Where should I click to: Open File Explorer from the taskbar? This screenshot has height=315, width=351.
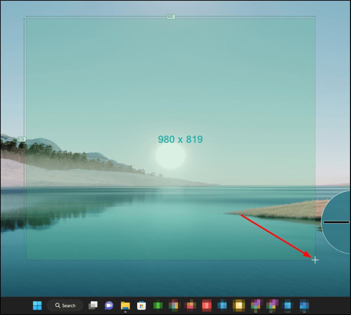coord(125,305)
